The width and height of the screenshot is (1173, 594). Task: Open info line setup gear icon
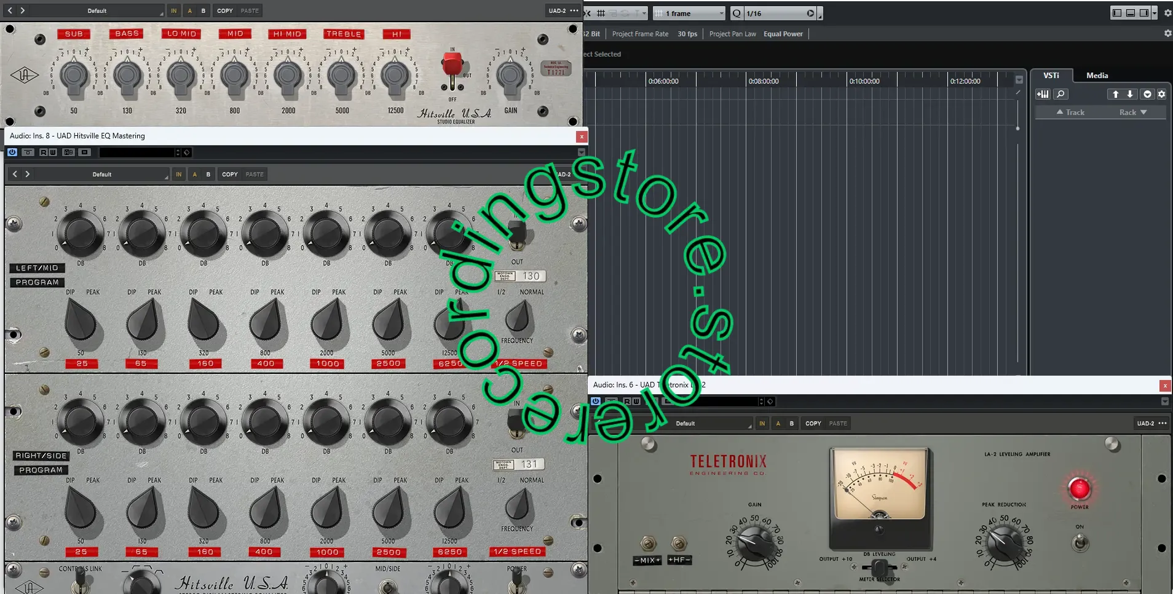click(1167, 33)
